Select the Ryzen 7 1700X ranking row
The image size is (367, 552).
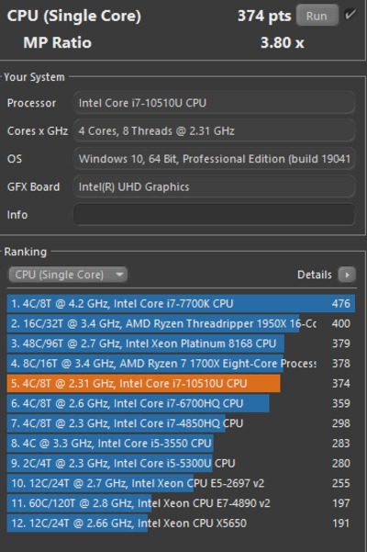click(181, 364)
